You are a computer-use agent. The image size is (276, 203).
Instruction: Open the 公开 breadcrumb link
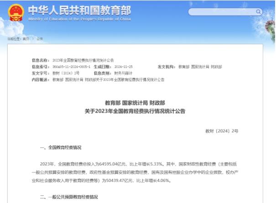pos(40,39)
